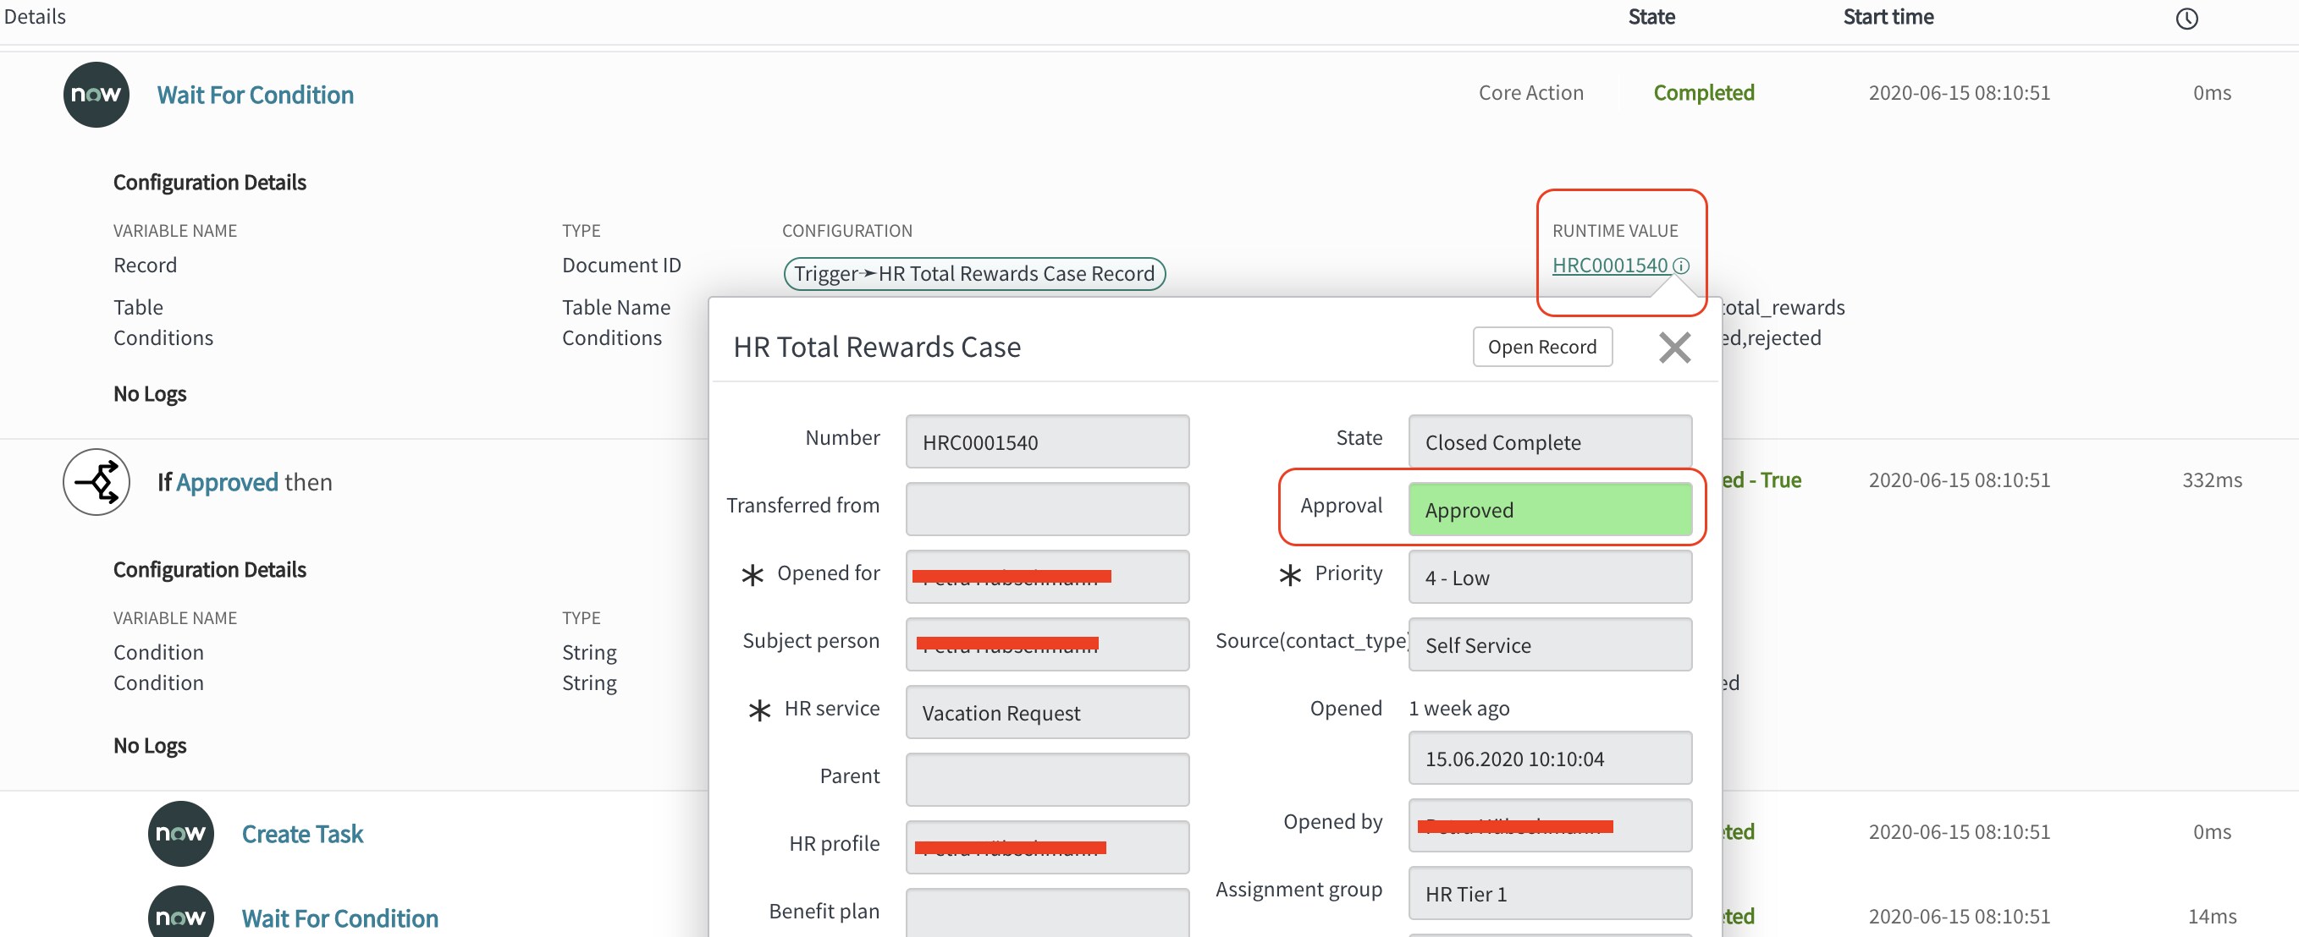Screen dimensions: 2299x937
Task: Click the Opened by field
Action: tap(1550, 825)
